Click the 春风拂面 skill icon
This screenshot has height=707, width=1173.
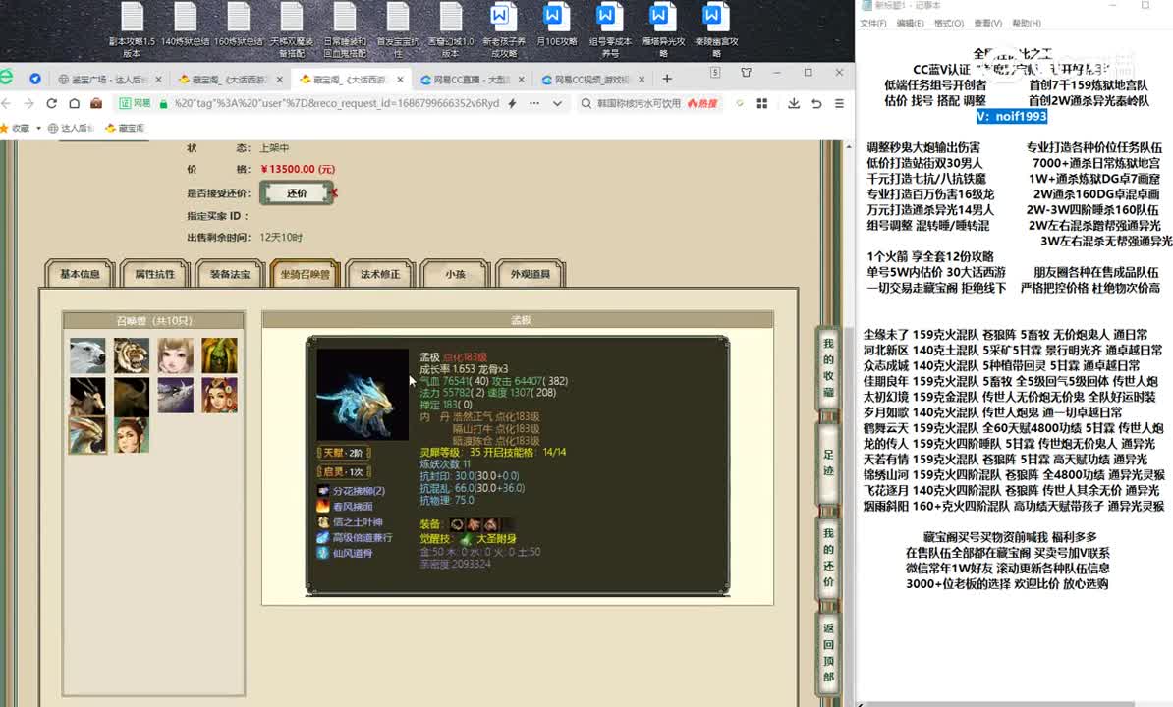pyautogui.click(x=323, y=506)
